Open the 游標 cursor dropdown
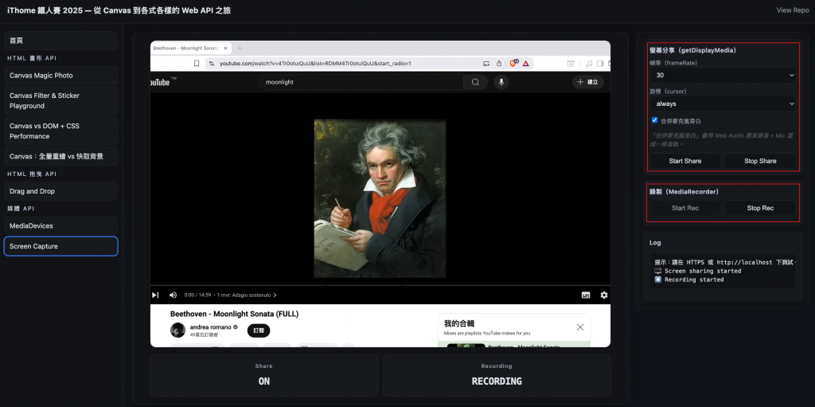 tap(723, 104)
